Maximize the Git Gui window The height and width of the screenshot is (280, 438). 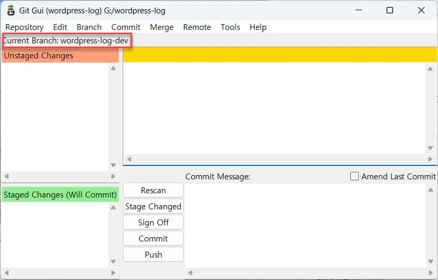pos(390,10)
